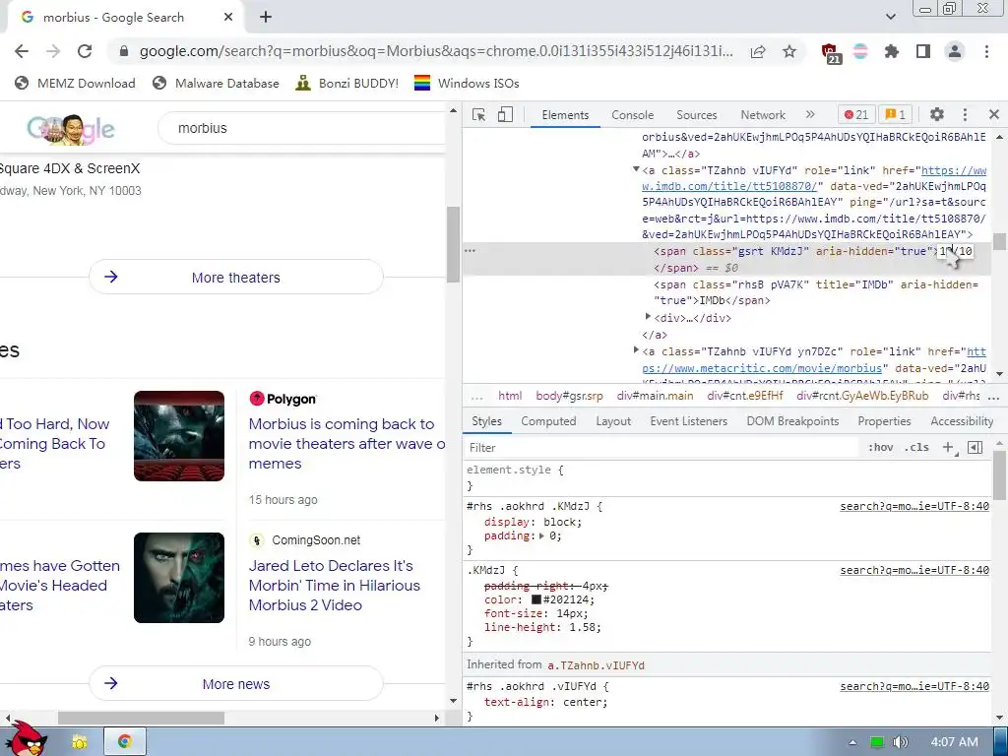Select the IMDb span element line

pos(816,292)
